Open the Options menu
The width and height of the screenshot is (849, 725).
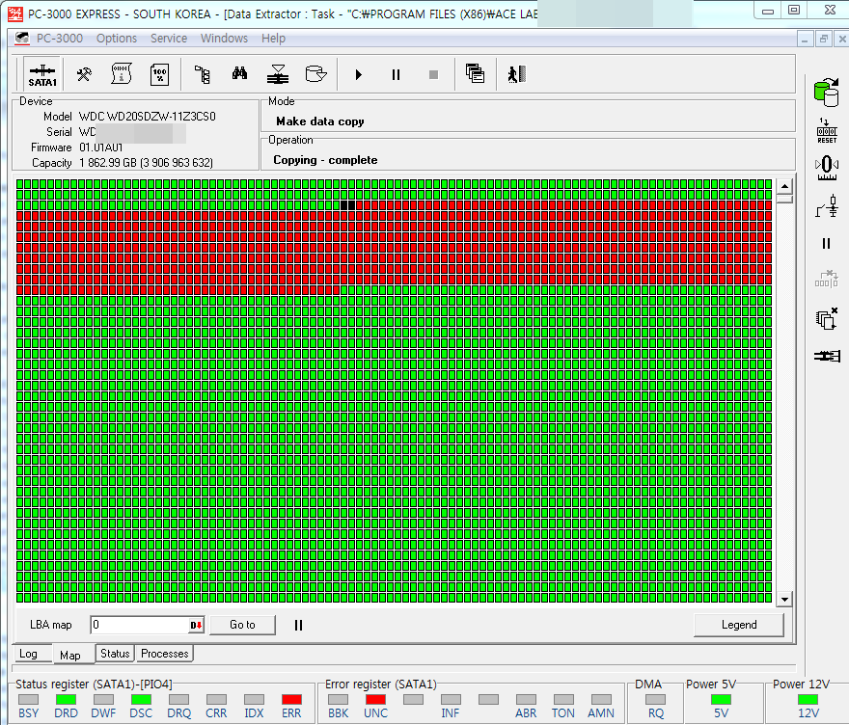pyautogui.click(x=117, y=39)
